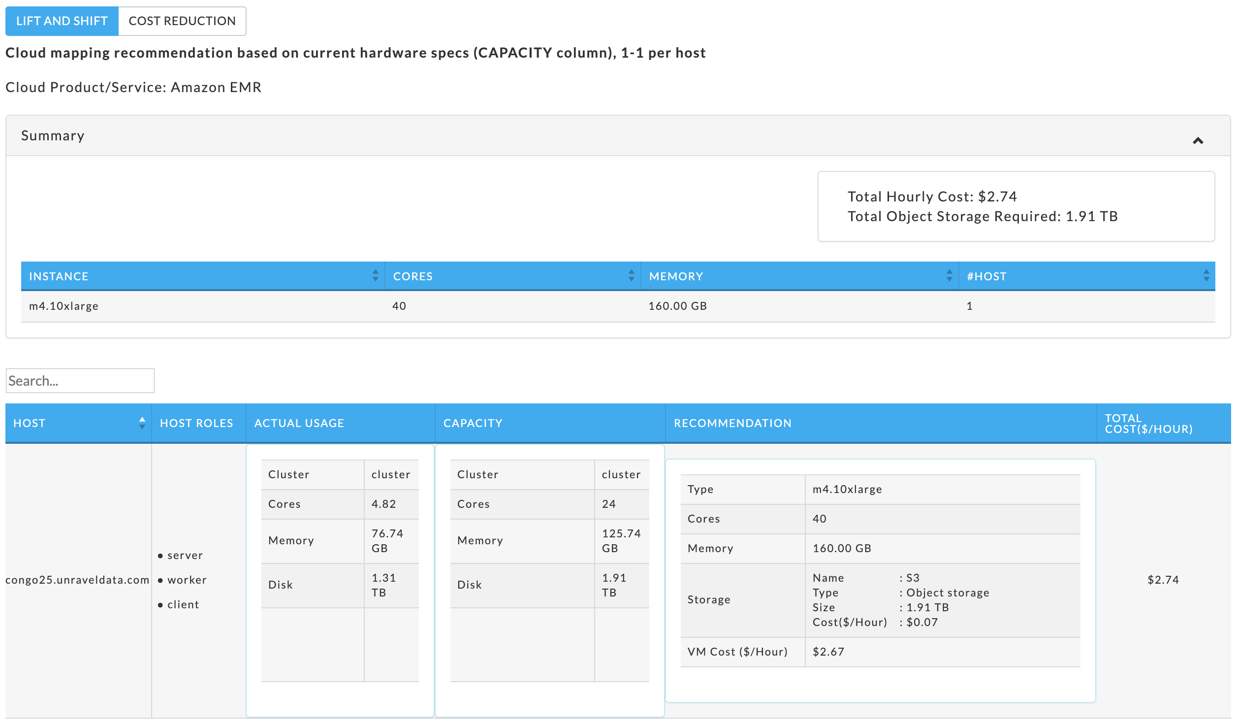Click Total Hourly Cost: $2.74 text

coord(932,197)
